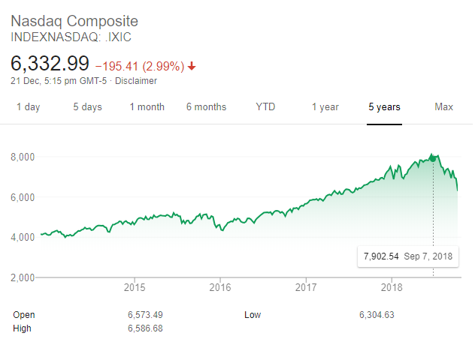Image resolution: width=475 pixels, height=345 pixels.
Task: Open the Disclaimer link
Action: click(x=138, y=81)
